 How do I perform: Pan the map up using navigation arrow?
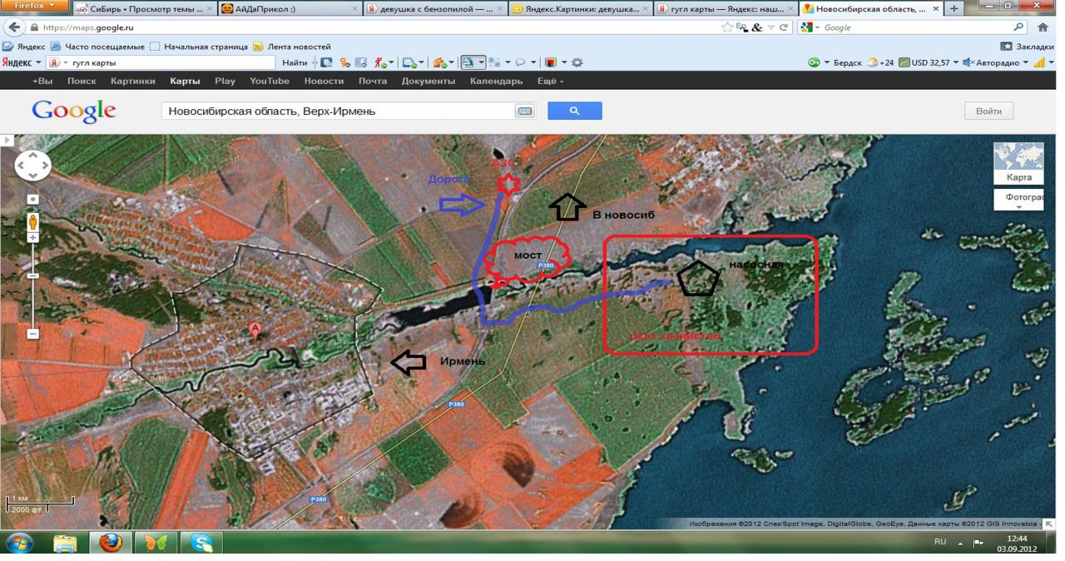33,155
